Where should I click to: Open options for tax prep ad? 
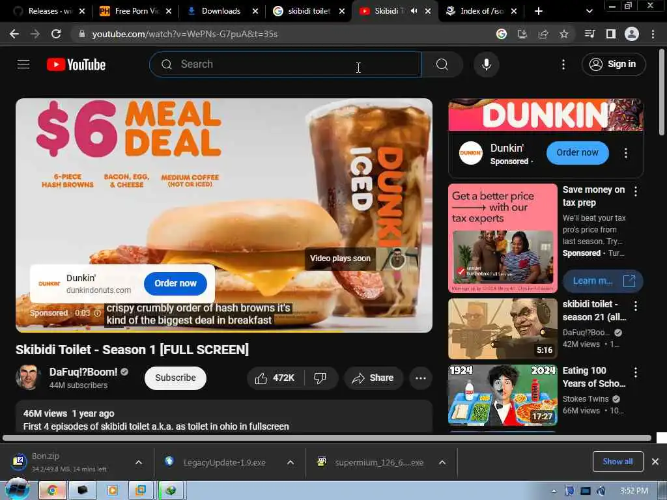point(636,191)
